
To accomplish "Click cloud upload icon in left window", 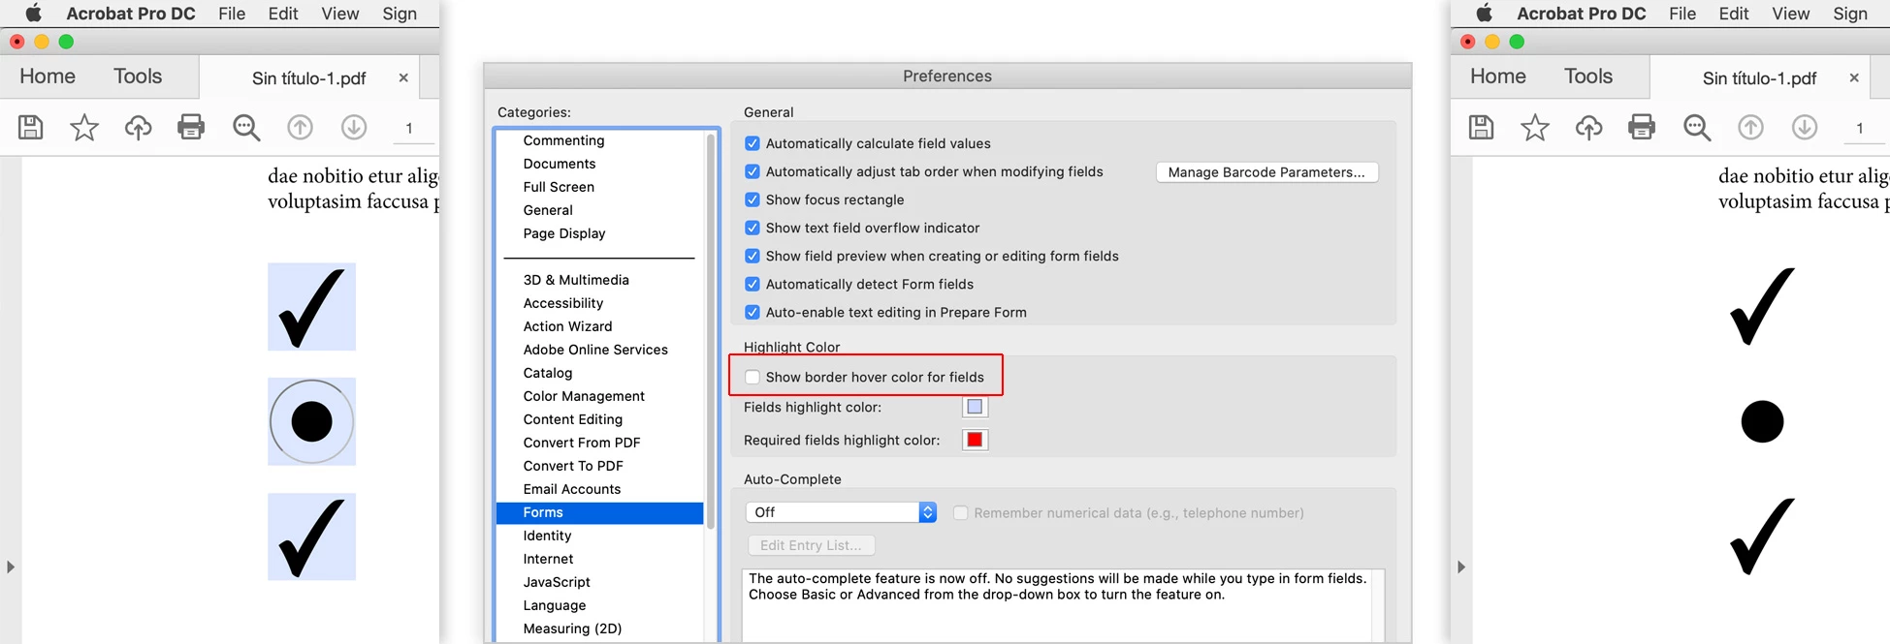I will click(x=138, y=127).
